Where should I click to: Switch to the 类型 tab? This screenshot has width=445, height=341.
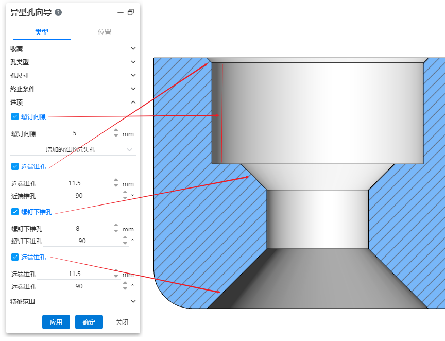(42, 32)
